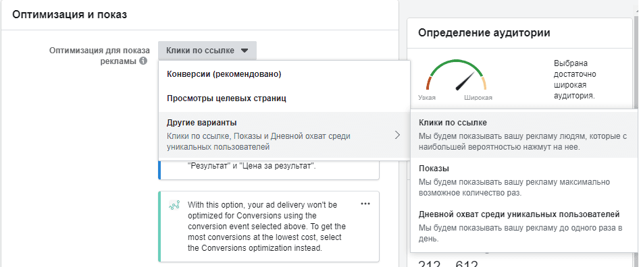Click the 'Определение аудитории' panel heading
Image resolution: width=639 pixels, height=267 pixels.
(x=484, y=33)
